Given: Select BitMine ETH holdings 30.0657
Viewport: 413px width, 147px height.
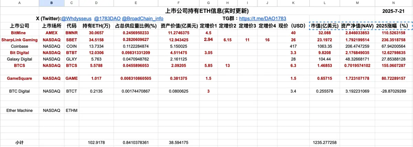Looking at the screenshot, I should point(96,33).
